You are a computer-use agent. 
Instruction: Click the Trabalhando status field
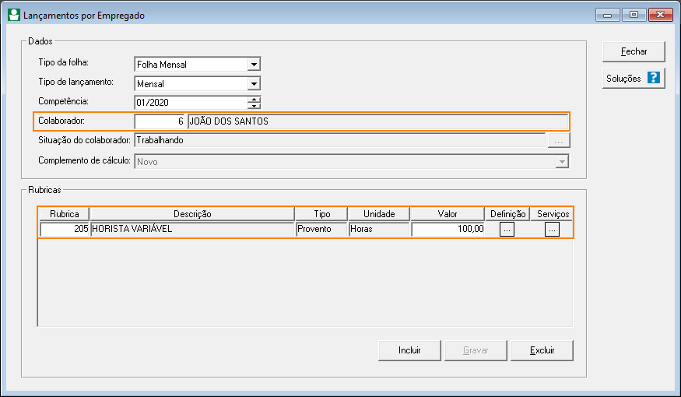[340, 140]
